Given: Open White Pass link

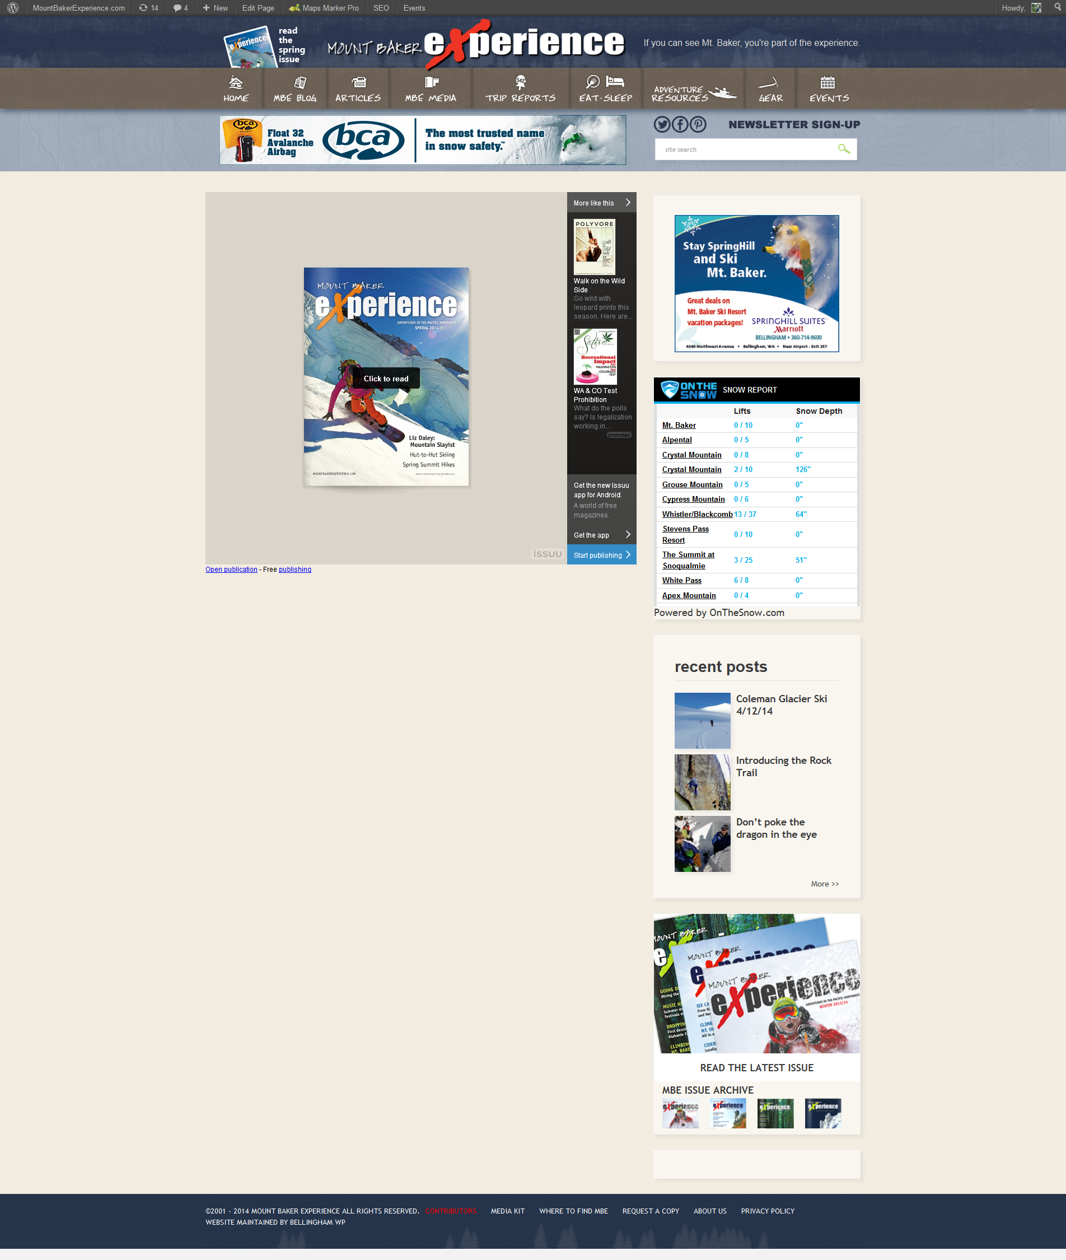Looking at the screenshot, I should click(682, 580).
